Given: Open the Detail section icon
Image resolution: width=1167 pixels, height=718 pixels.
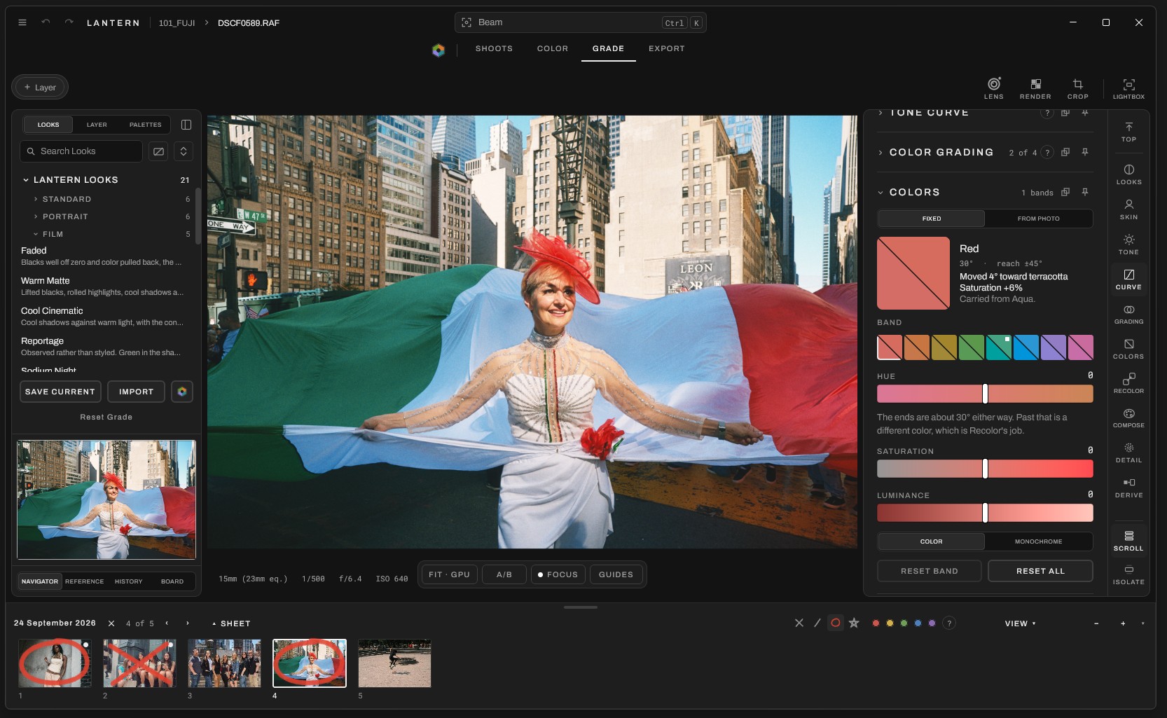Looking at the screenshot, I should tap(1128, 453).
